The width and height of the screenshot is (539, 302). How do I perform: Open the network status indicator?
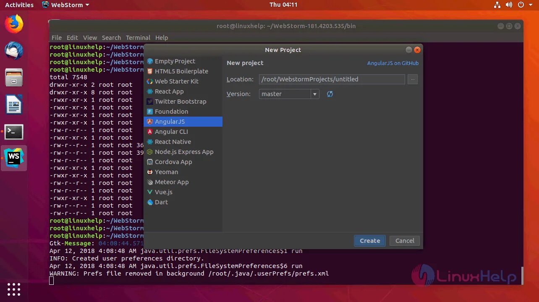pyautogui.click(x=497, y=5)
